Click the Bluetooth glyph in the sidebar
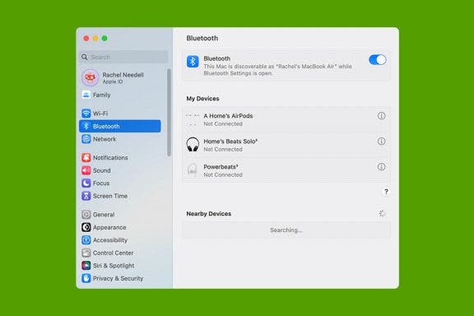 point(86,126)
